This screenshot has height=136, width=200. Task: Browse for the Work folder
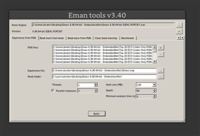(161, 77)
